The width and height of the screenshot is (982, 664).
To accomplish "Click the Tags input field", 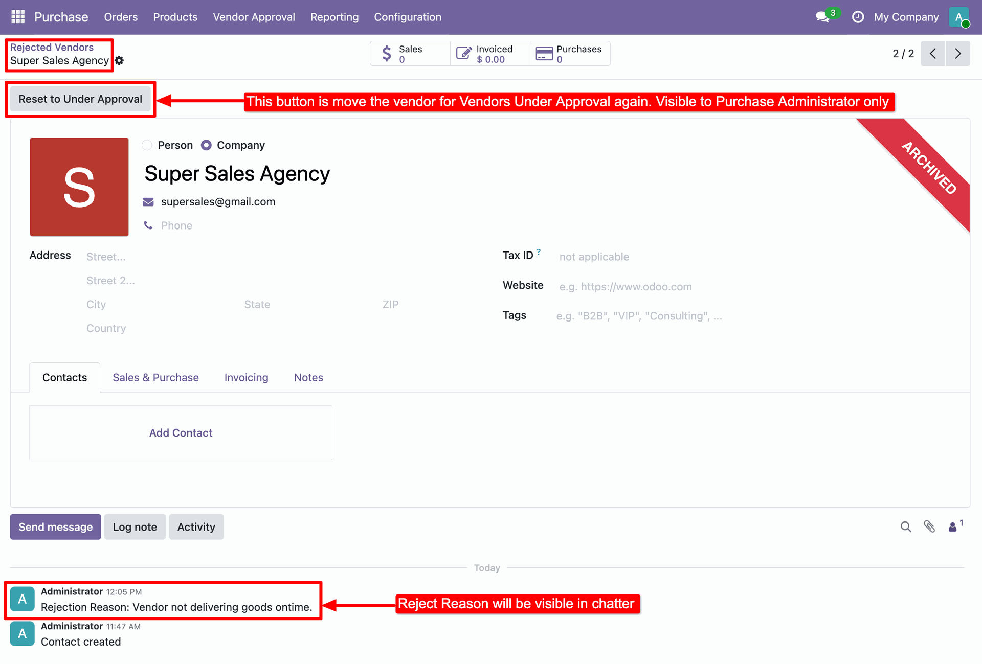I will click(639, 316).
